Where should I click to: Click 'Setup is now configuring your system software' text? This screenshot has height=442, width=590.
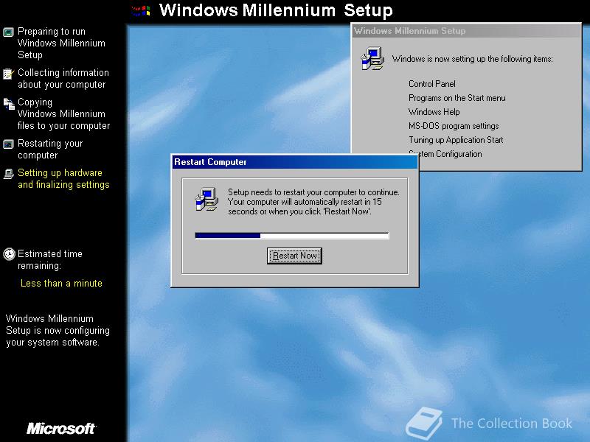(58, 330)
